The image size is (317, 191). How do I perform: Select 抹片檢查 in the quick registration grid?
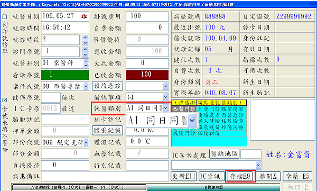click(234, 121)
